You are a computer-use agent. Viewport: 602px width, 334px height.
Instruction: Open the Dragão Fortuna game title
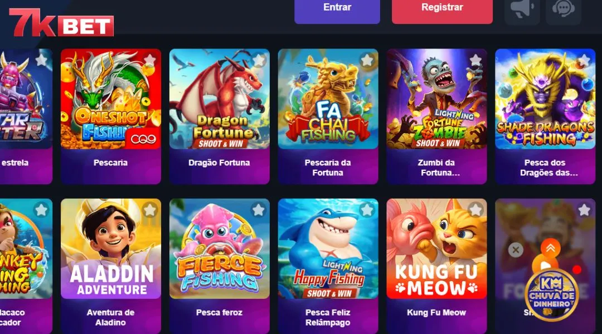[x=219, y=163]
